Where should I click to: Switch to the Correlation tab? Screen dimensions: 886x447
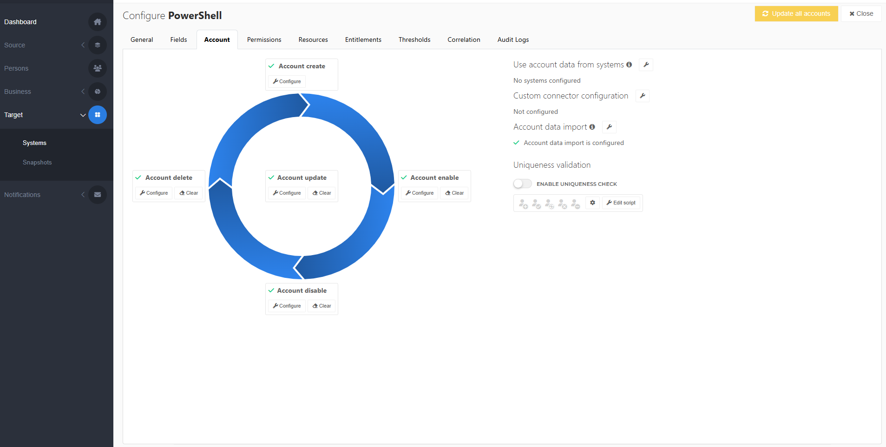pyautogui.click(x=464, y=39)
